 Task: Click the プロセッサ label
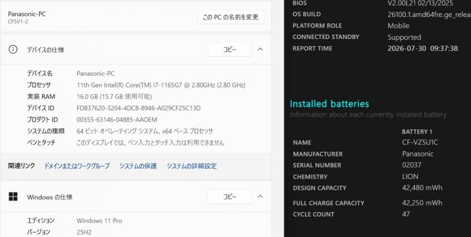39,85
